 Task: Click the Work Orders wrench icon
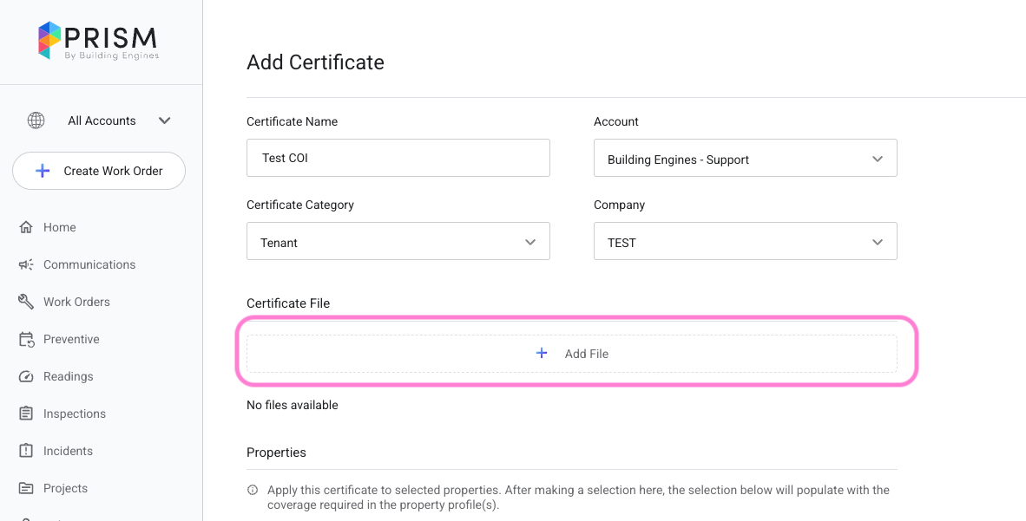click(x=26, y=302)
